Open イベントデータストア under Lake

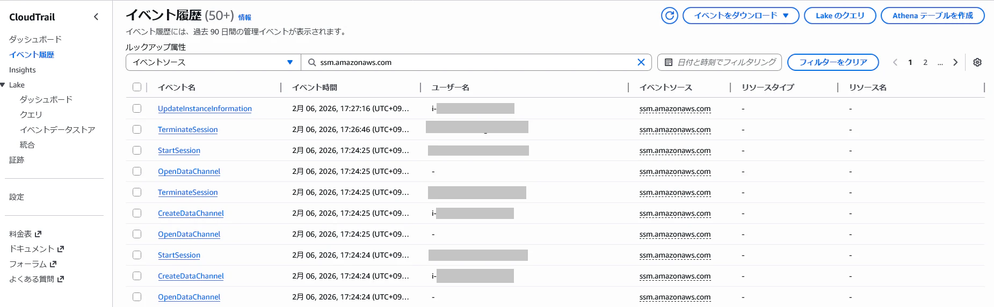point(57,129)
